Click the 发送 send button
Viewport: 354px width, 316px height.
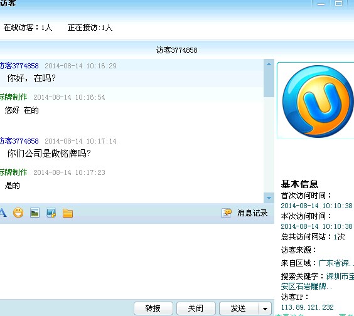[x=239, y=308]
